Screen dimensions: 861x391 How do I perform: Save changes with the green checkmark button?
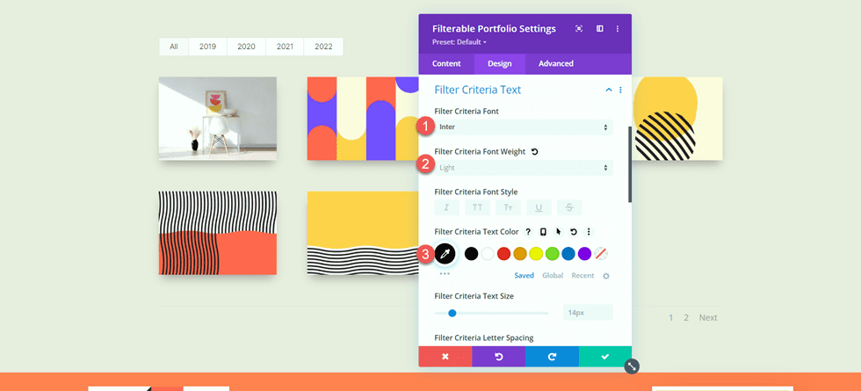[605, 356]
